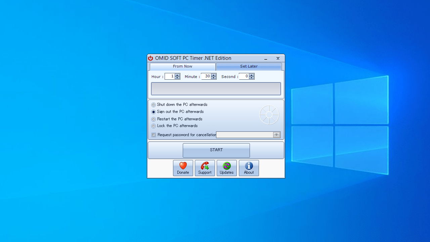The height and width of the screenshot is (242, 430).
Task: Open the About info button
Action: coord(249,168)
